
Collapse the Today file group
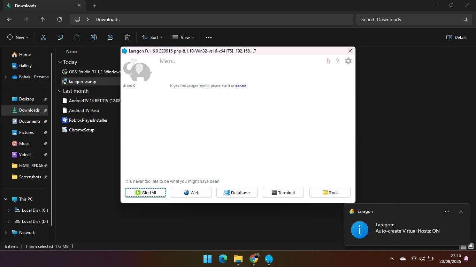coord(60,62)
